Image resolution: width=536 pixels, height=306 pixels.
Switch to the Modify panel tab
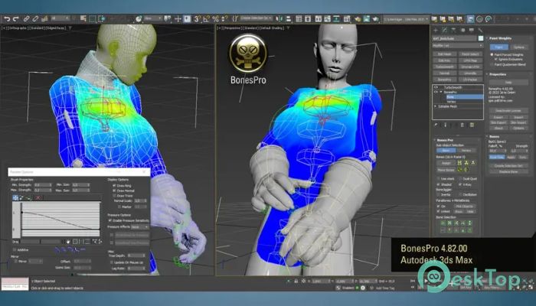coord(444,31)
